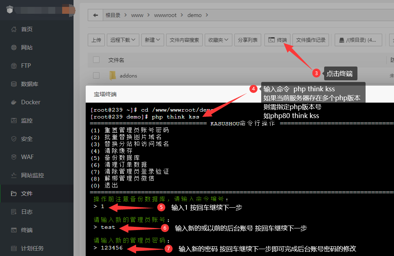Click the Docker whale icon
Viewport: 394px width, 256px height.
click(14, 102)
